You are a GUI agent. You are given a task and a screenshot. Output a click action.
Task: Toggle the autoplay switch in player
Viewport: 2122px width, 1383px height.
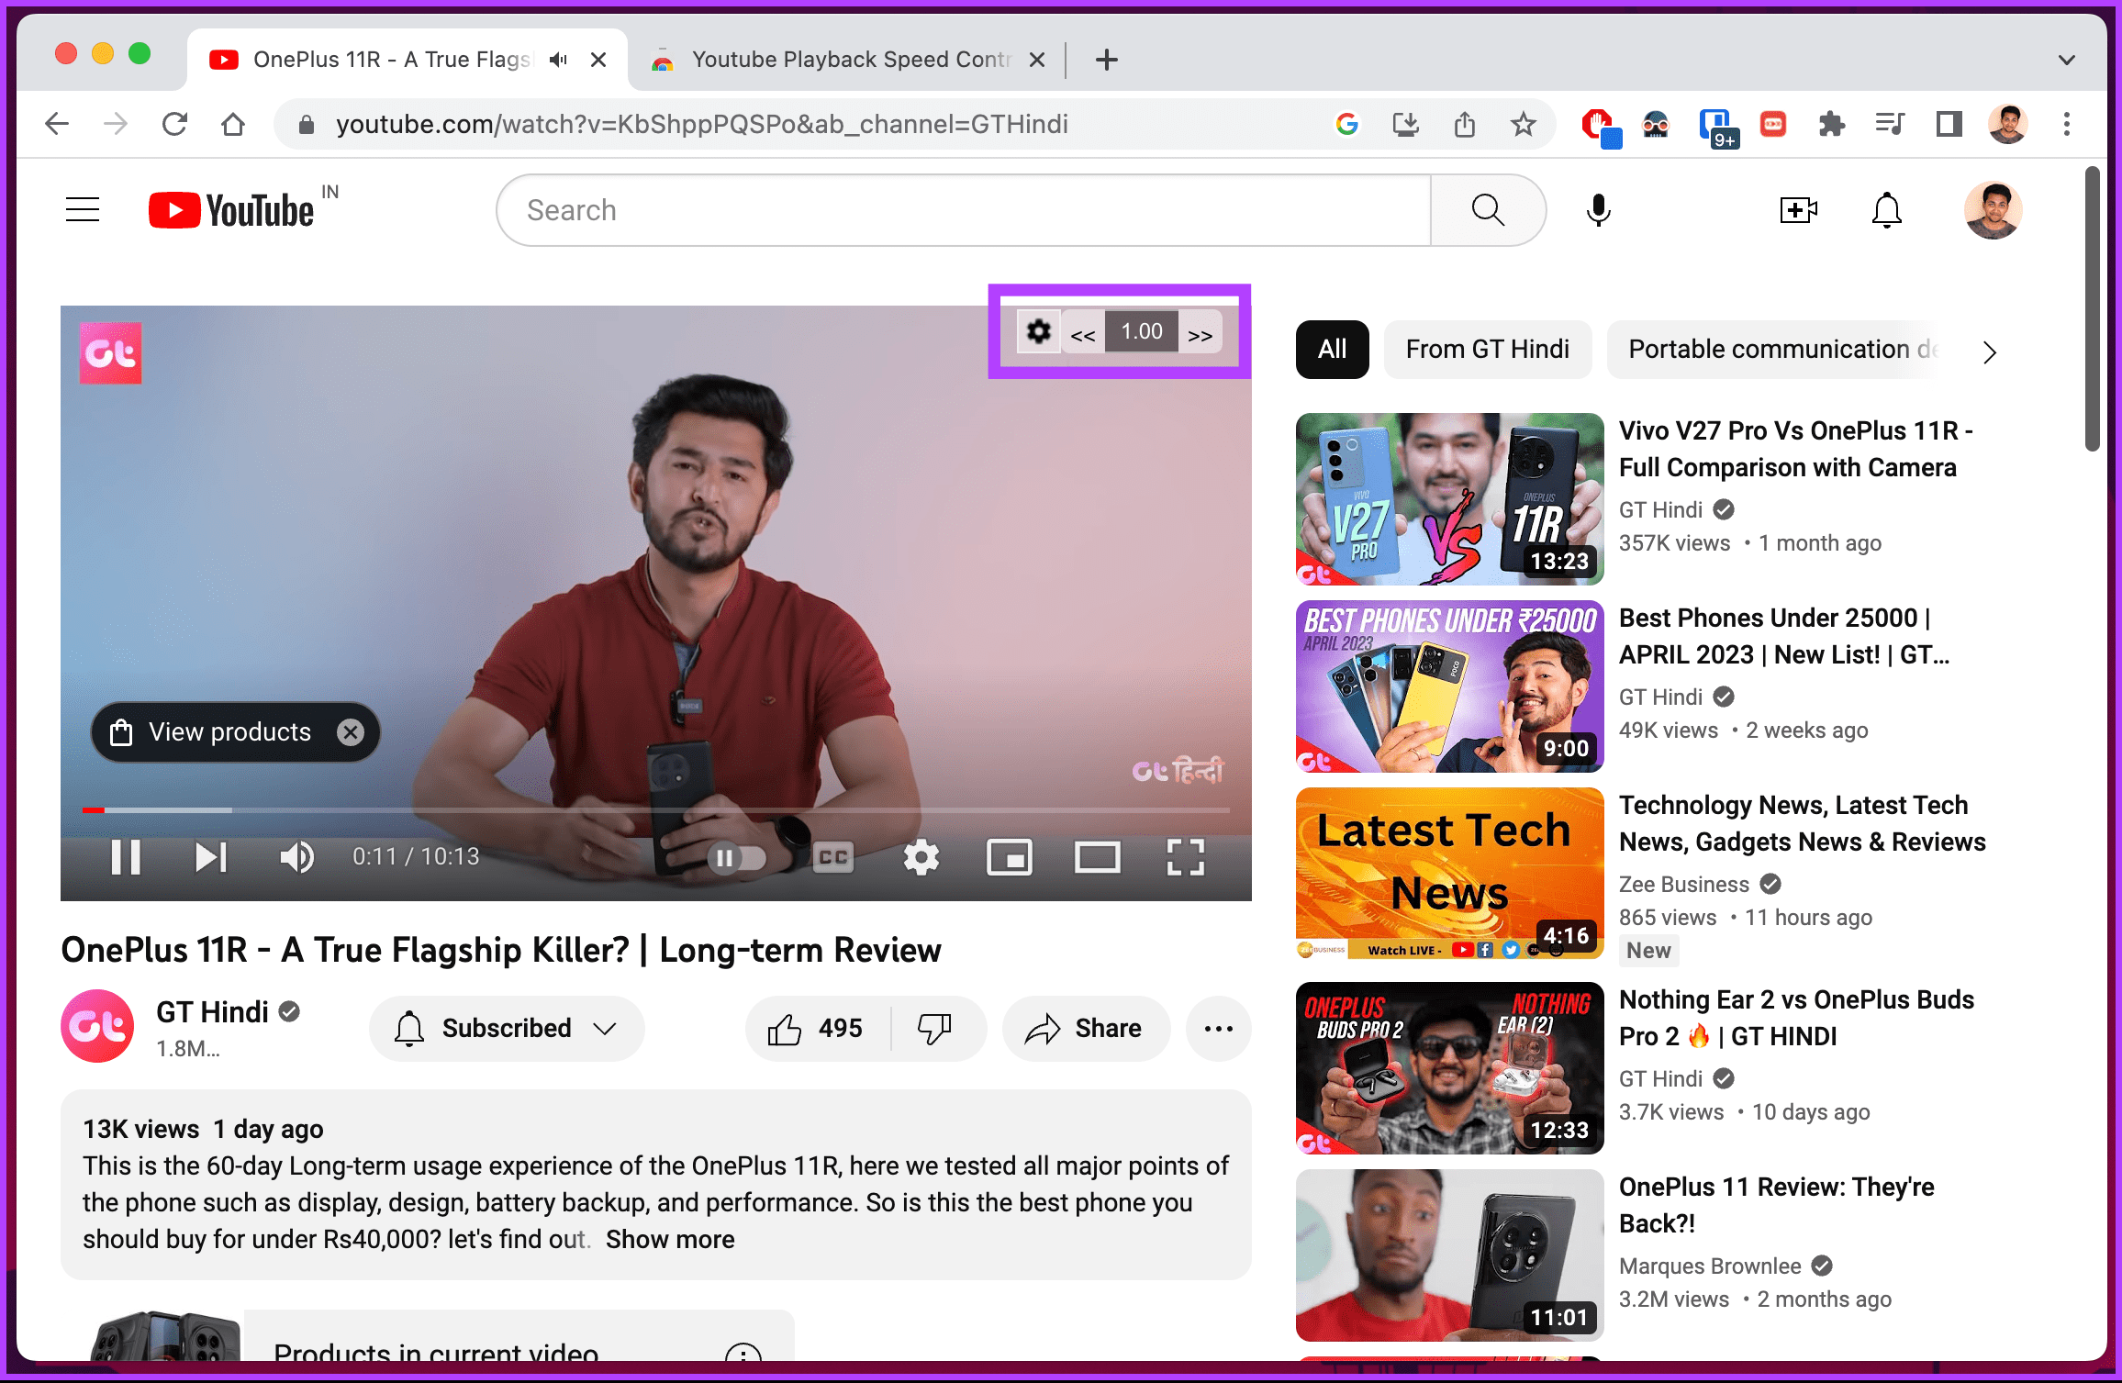[x=736, y=858]
